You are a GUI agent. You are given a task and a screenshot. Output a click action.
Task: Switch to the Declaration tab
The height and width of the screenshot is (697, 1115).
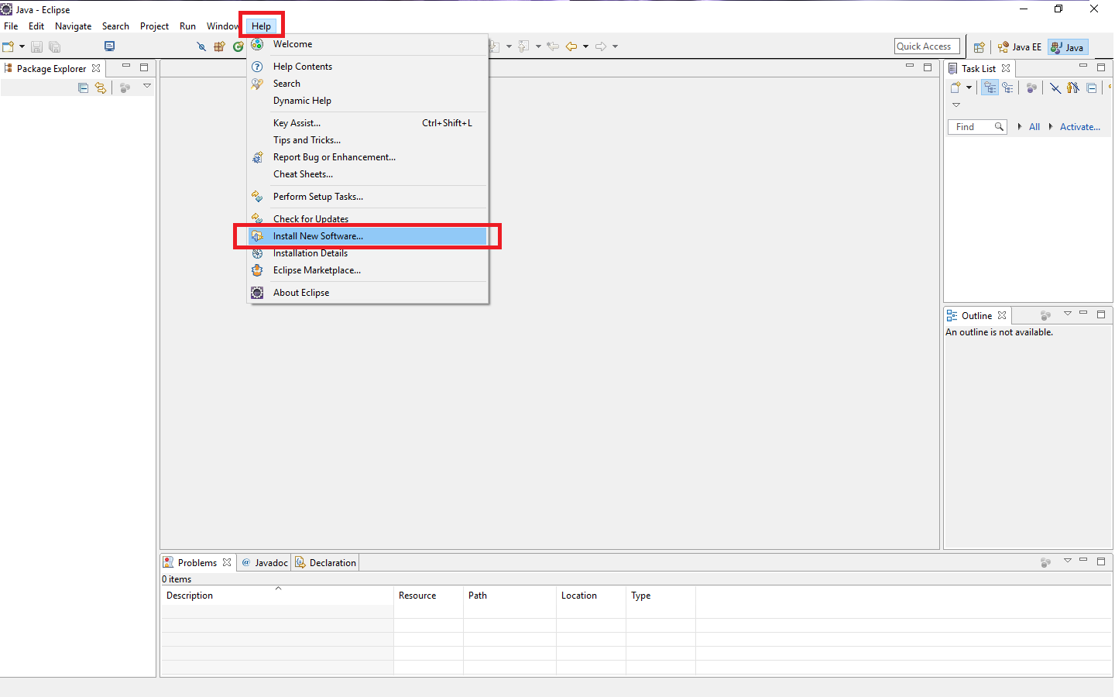pos(326,562)
